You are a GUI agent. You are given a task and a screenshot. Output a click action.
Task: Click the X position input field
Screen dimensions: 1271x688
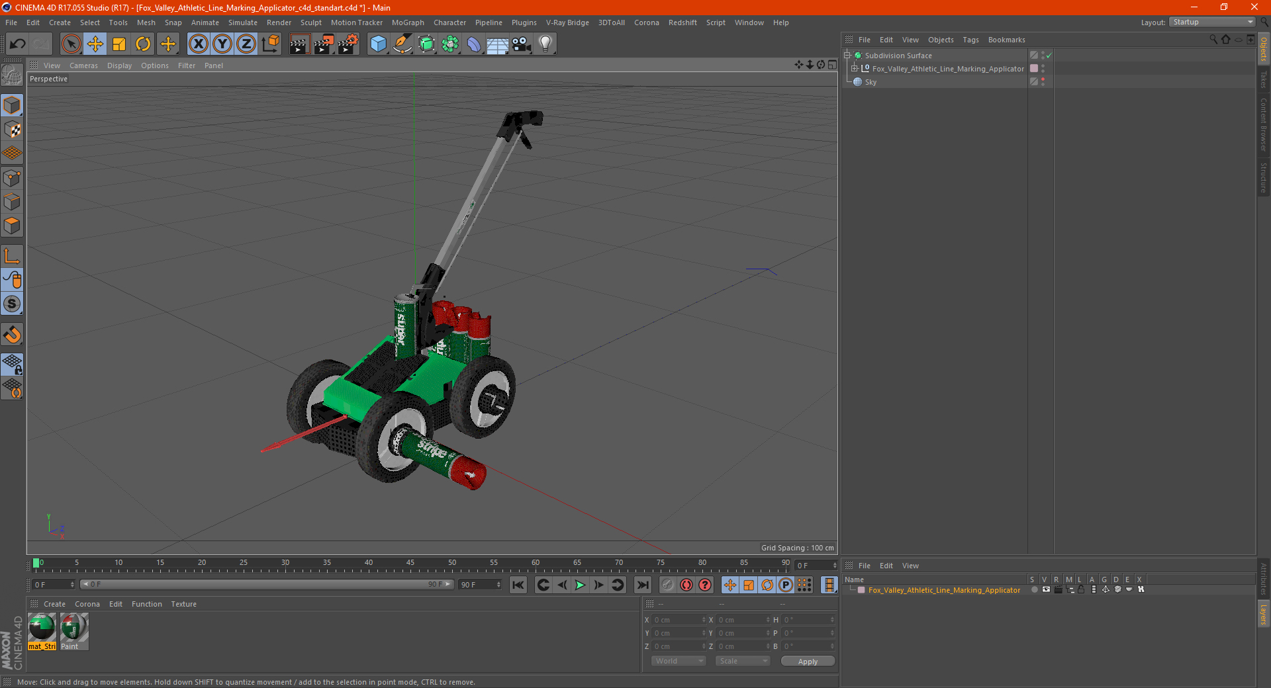[680, 620]
